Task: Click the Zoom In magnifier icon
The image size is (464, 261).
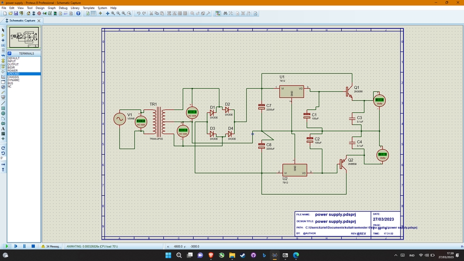Action: (113, 14)
